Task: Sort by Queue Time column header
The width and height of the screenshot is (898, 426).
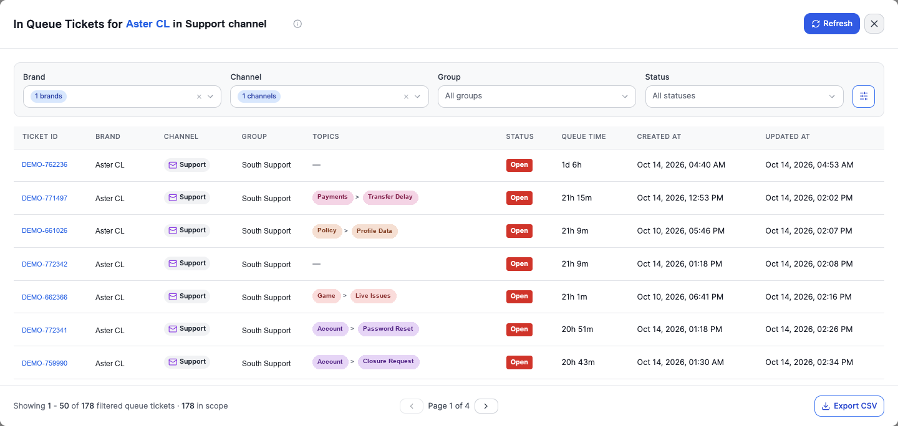Action: click(x=584, y=136)
